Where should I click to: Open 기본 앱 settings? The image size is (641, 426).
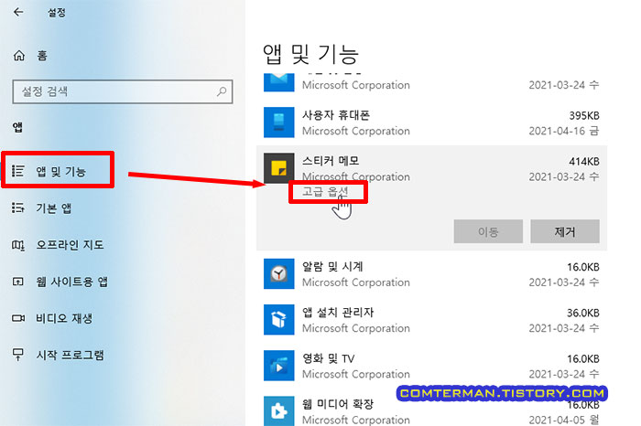tap(53, 208)
